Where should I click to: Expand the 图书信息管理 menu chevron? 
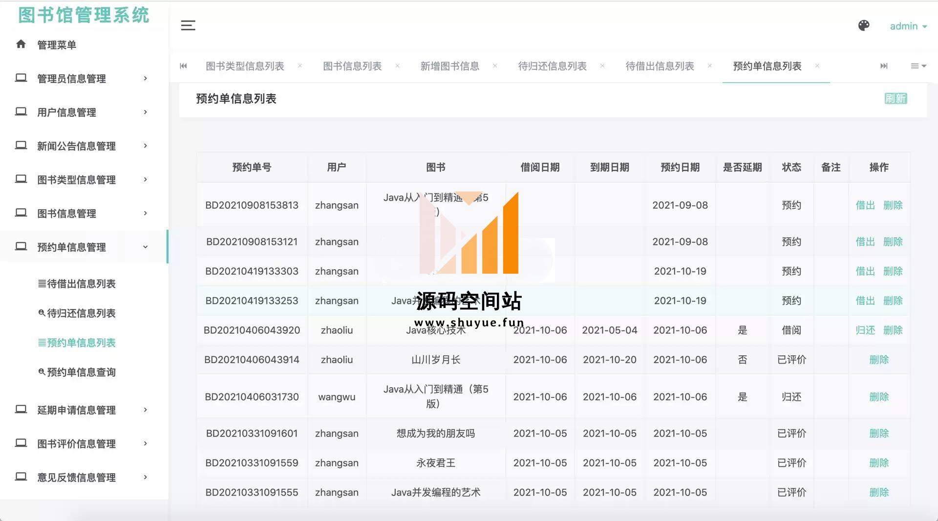(x=145, y=213)
